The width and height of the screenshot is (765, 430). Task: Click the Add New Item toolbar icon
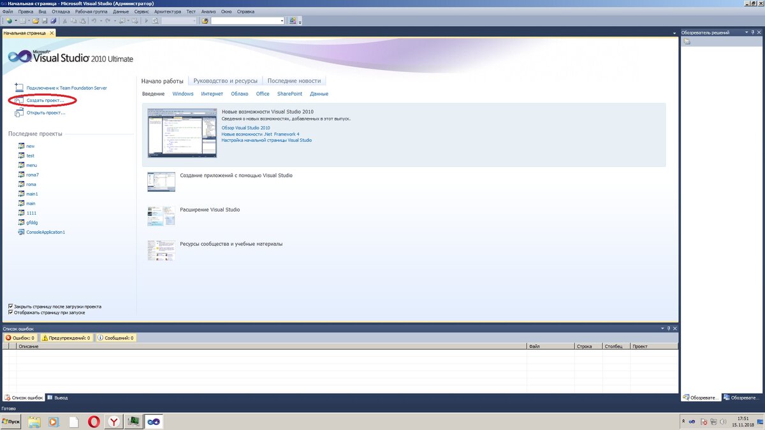pos(22,20)
